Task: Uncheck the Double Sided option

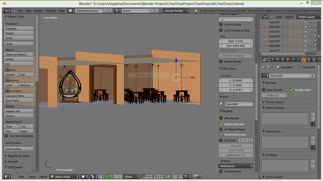Action: 291,90
